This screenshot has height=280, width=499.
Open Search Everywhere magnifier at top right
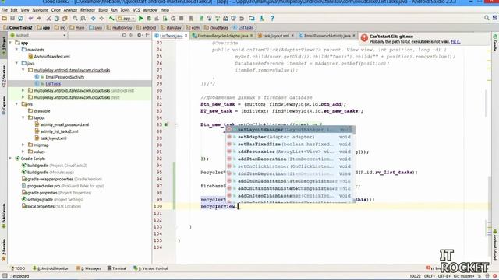click(487, 18)
